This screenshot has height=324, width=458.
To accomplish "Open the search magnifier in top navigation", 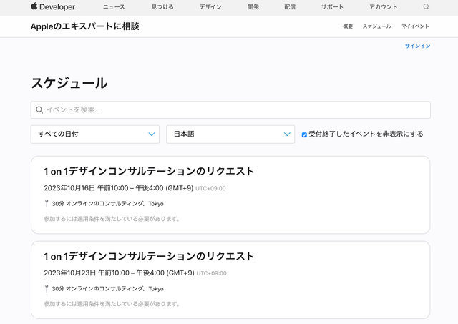I will [x=427, y=7].
